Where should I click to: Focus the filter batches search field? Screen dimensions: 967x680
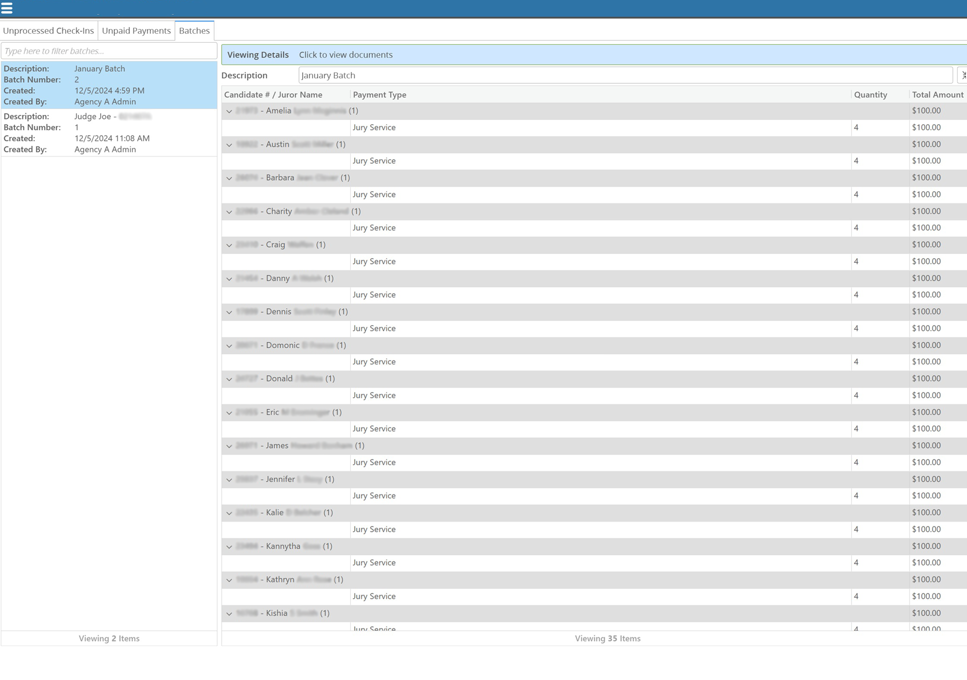point(109,51)
